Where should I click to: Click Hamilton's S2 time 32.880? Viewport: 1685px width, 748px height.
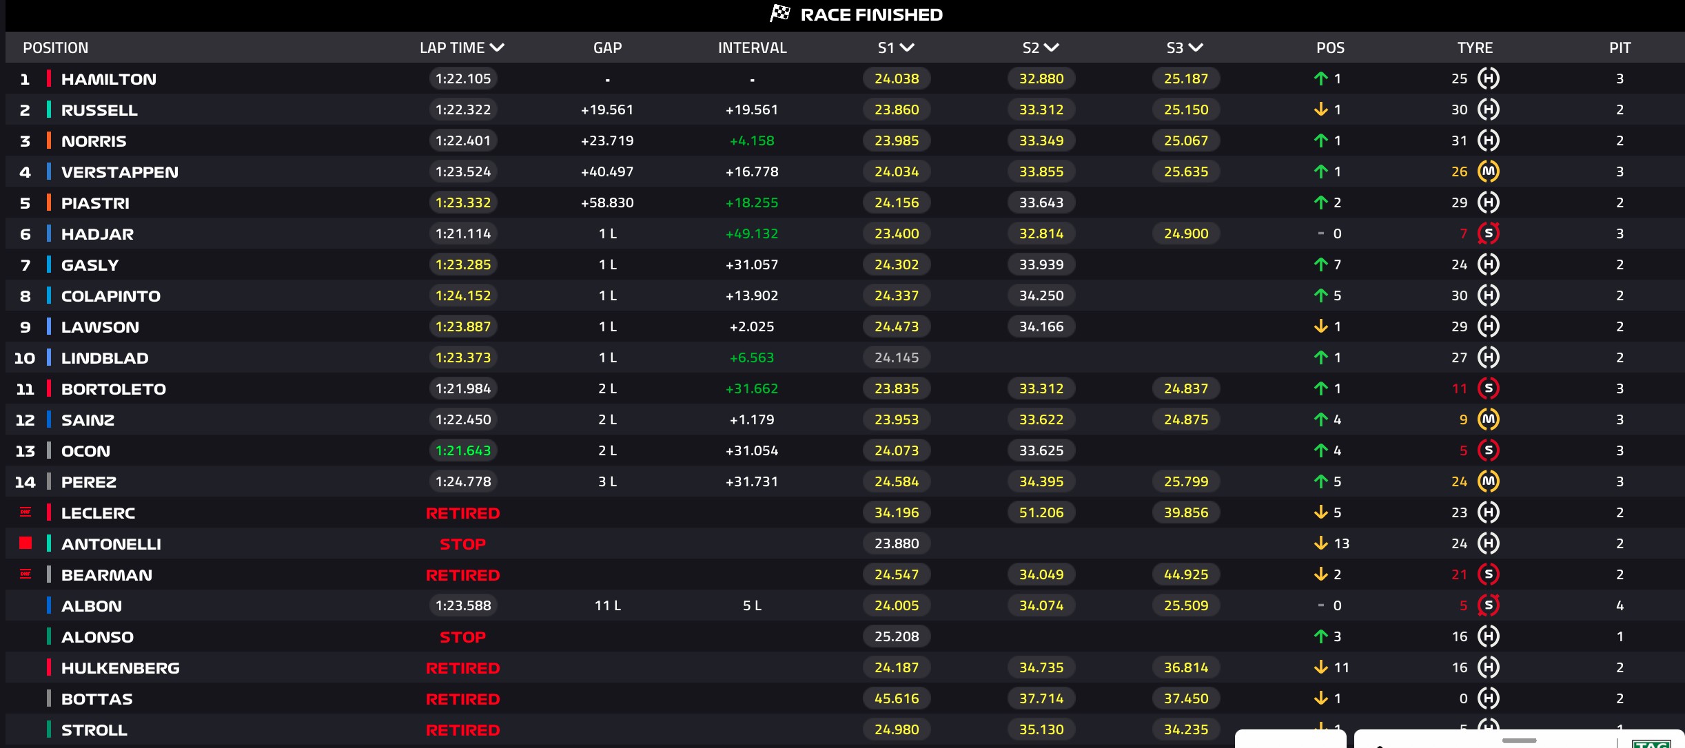click(1041, 79)
